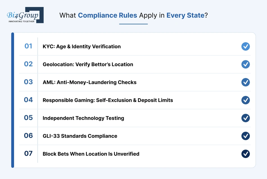Click "Responsible Gaming: Self-Exclusion & Deposit Limits"
This screenshot has width=267, height=179.
tap(108, 100)
